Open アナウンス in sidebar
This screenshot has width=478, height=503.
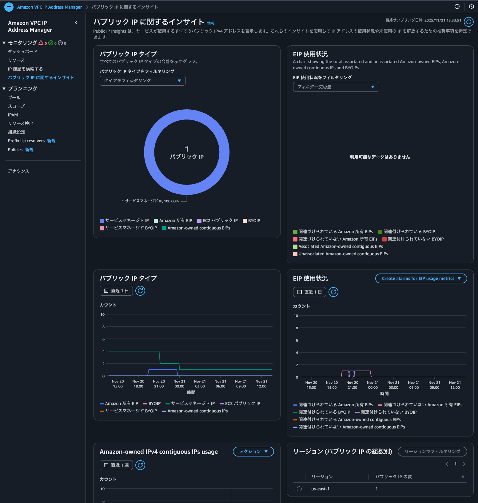(18, 171)
